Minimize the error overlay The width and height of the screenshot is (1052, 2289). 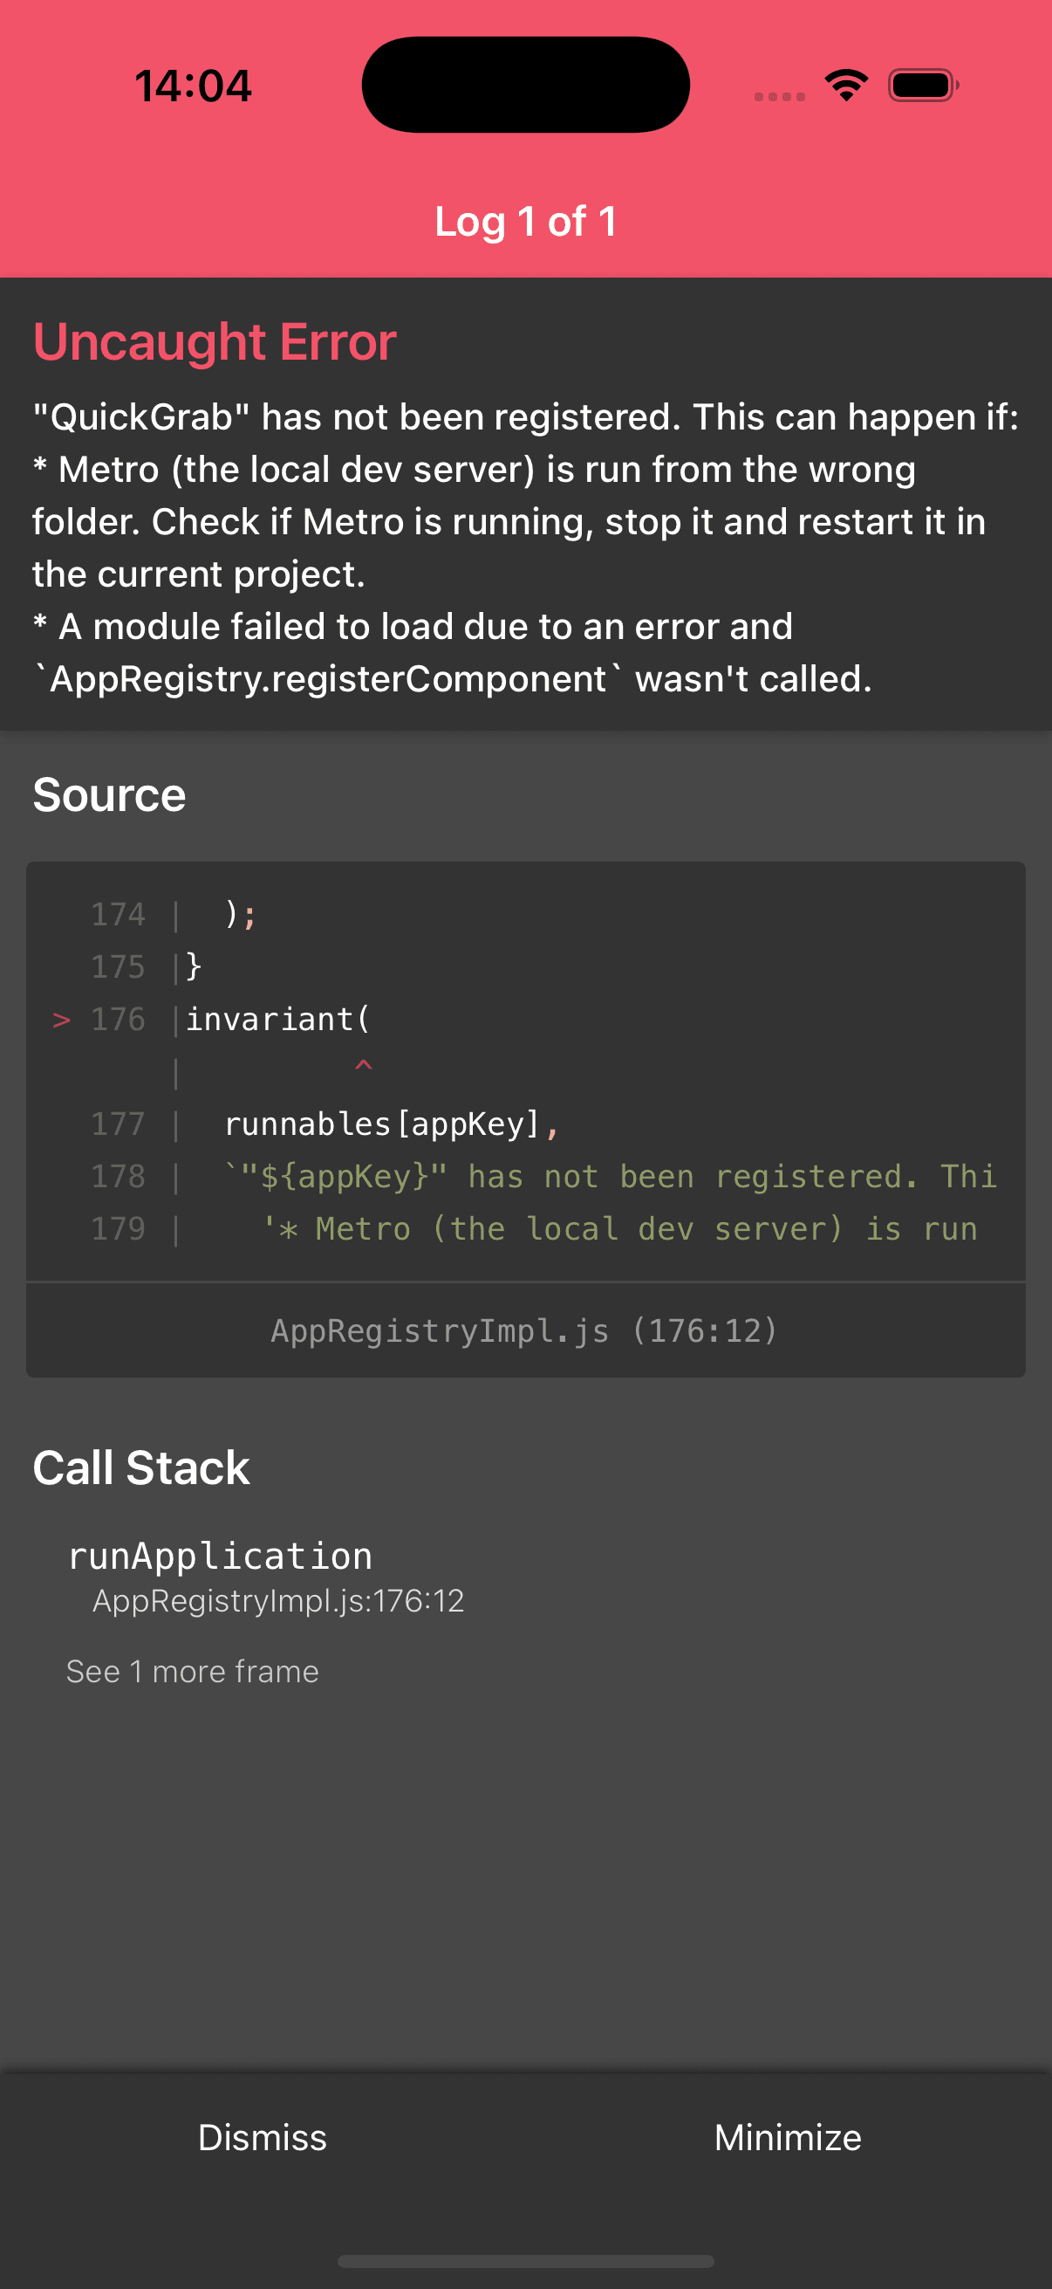pos(788,2137)
